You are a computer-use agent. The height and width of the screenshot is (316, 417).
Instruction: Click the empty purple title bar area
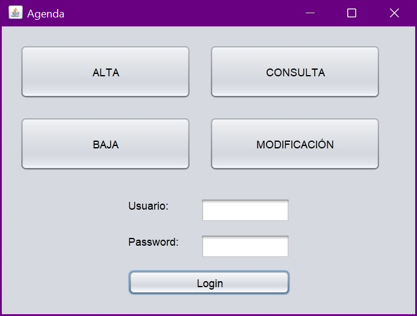[181, 13]
